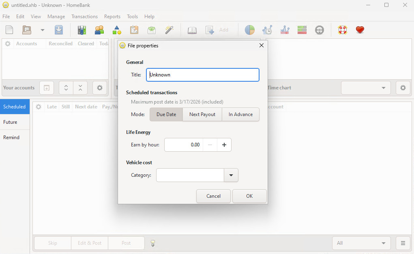Open scheduled list column settings gear
This screenshot has width=414, height=254.
(39, 107)
